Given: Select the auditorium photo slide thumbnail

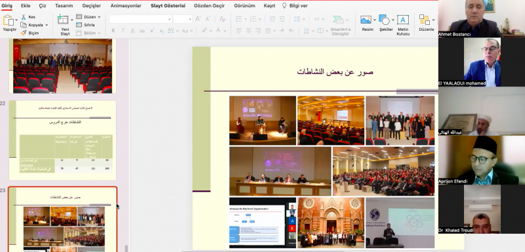Looking at the screenshot, I should [x=62, y=65].
